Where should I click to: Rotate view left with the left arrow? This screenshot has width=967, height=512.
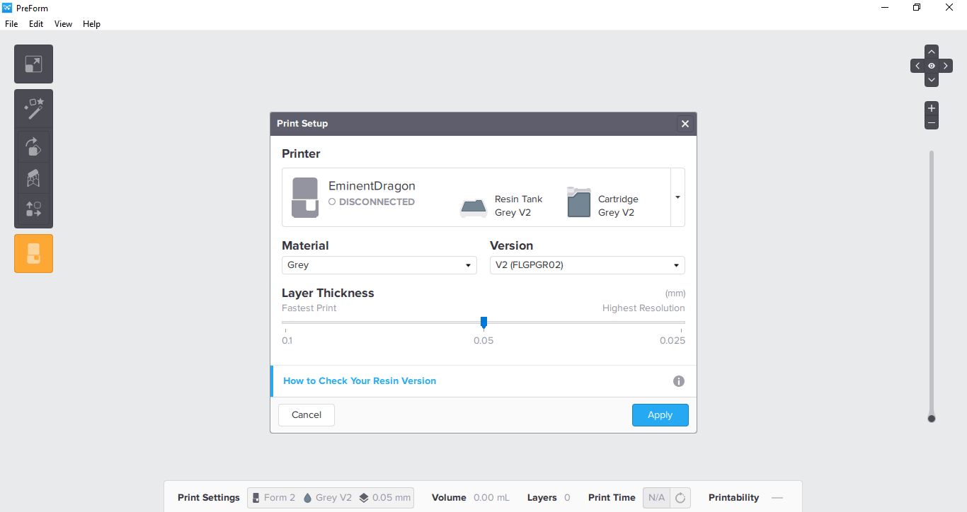[x=917, y=66]
